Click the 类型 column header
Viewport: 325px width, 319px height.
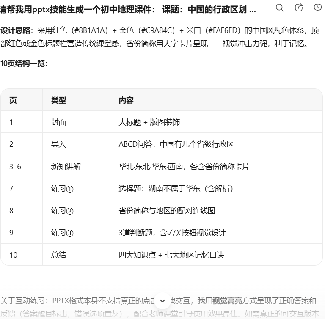coord(76,100)
